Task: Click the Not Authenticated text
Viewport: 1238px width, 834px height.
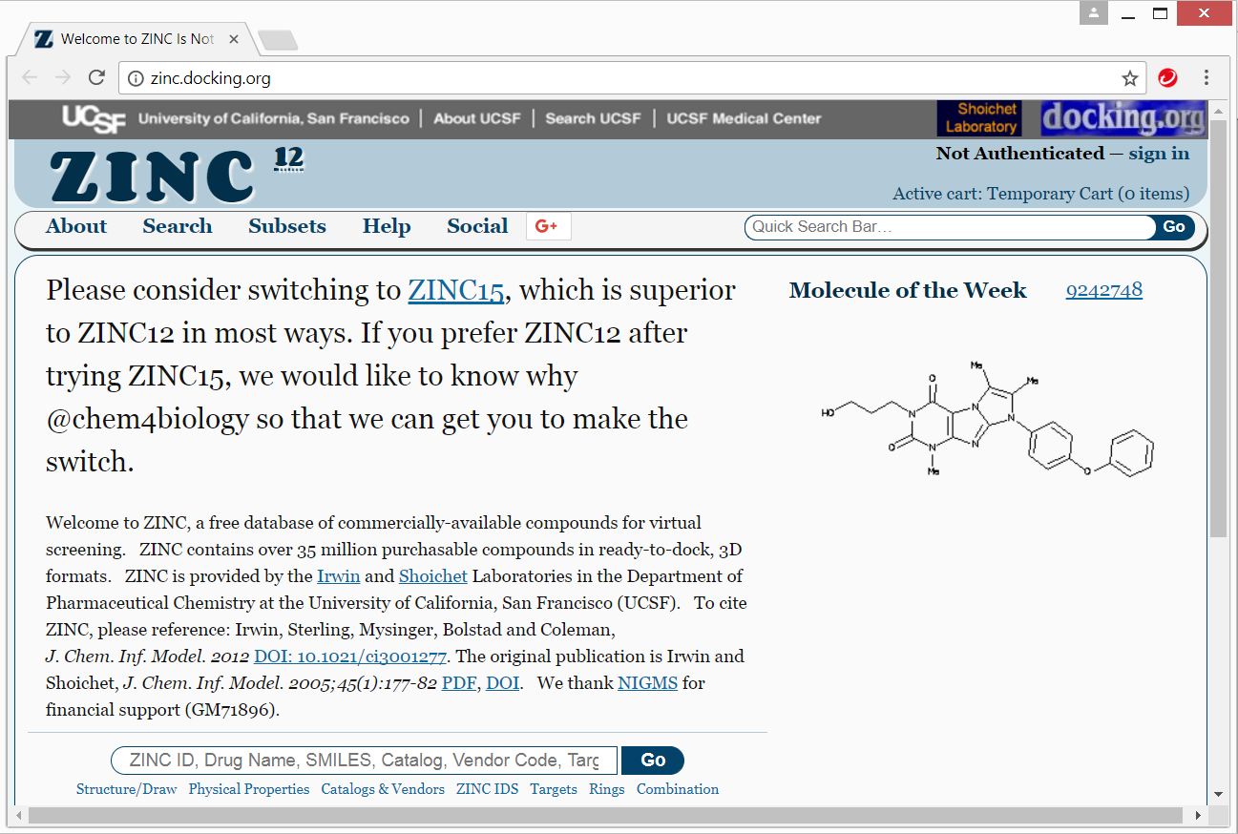Action: [1020, 154]
